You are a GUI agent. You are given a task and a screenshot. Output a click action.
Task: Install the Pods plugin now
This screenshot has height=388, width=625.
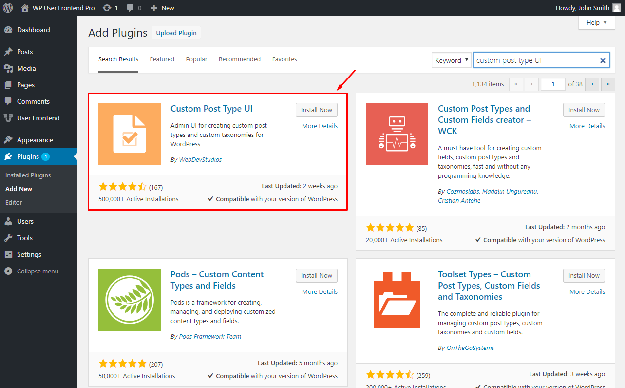(x=317, y=275)
